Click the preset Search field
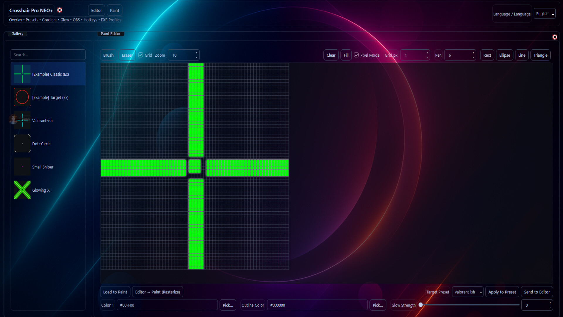Image resolution: width=563 pixels, height=317 pixels. click(x=48, y=55)
